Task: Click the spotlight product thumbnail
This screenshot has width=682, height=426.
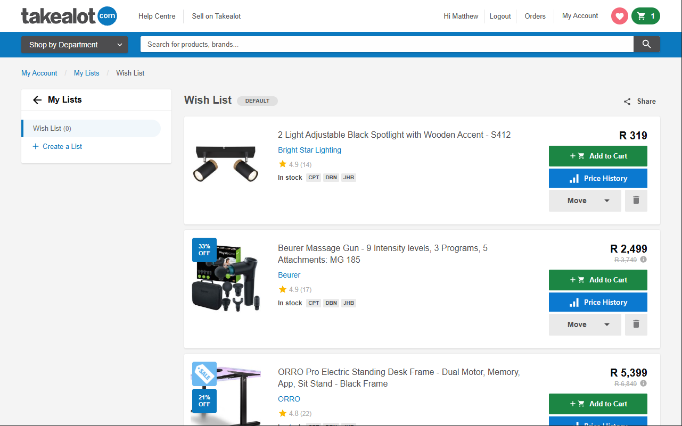Action: coord(226,164)
